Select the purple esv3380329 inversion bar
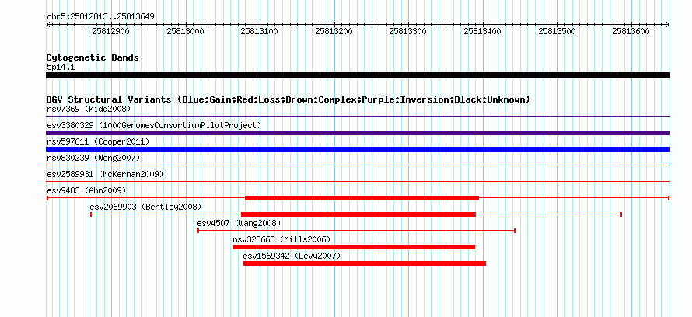 (358, 133)
